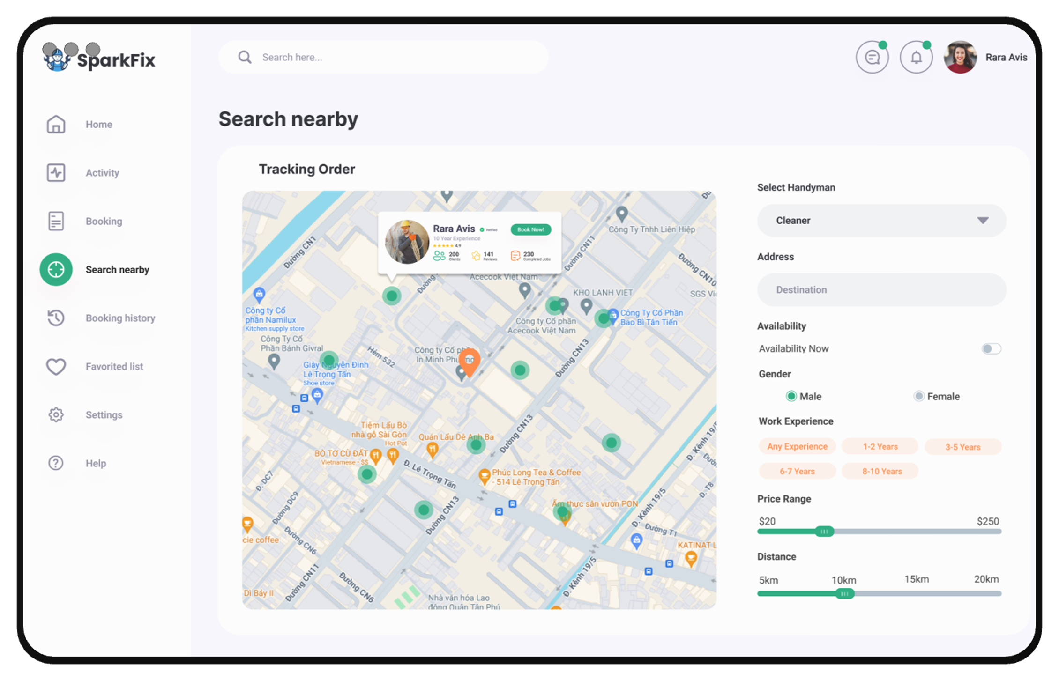
Task: Click the SparkFix logo
Action: (x=99, y=59)
